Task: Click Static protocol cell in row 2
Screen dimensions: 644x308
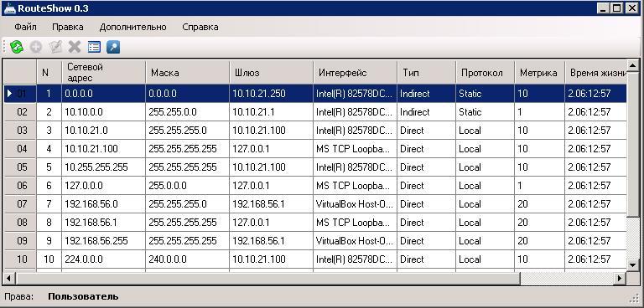Action: 485,112
